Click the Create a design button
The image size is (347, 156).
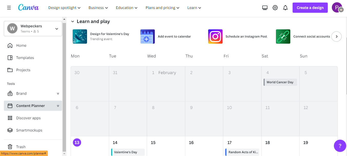(x=310, y=7)
